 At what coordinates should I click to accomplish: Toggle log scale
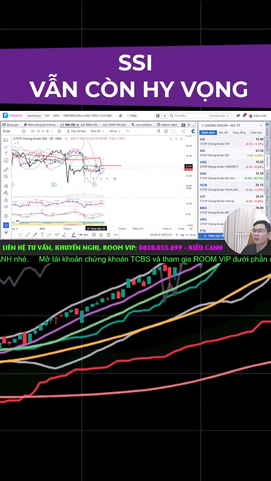coord(182,235)
